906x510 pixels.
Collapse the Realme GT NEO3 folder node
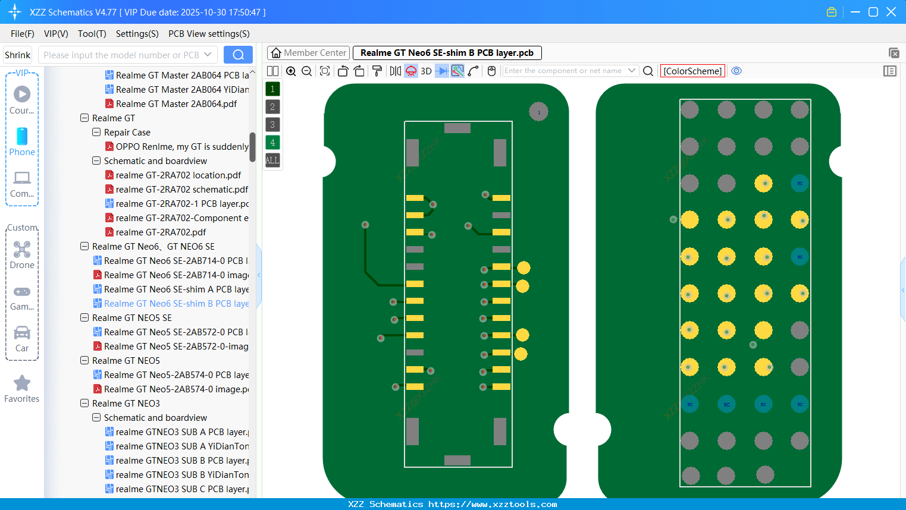click(84, 403)
